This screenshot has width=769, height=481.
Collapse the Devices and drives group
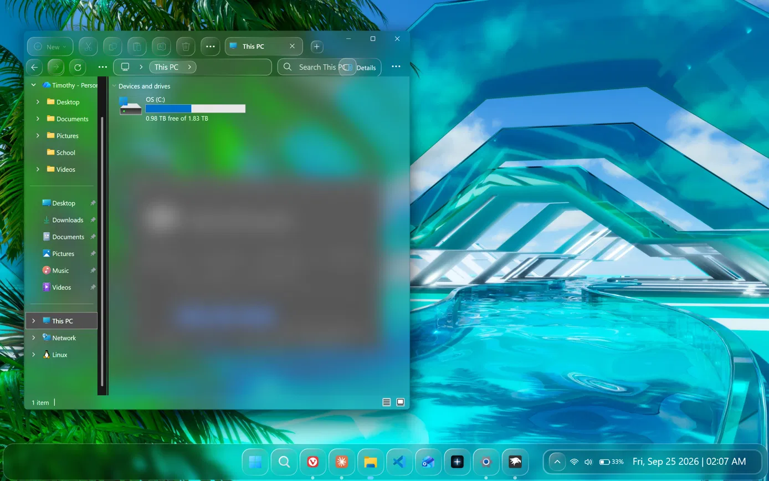114,86
